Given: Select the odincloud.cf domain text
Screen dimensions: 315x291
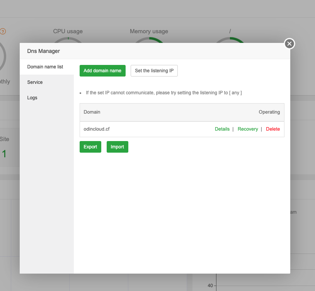Looking at the screenshot, I should pos(97,129).
